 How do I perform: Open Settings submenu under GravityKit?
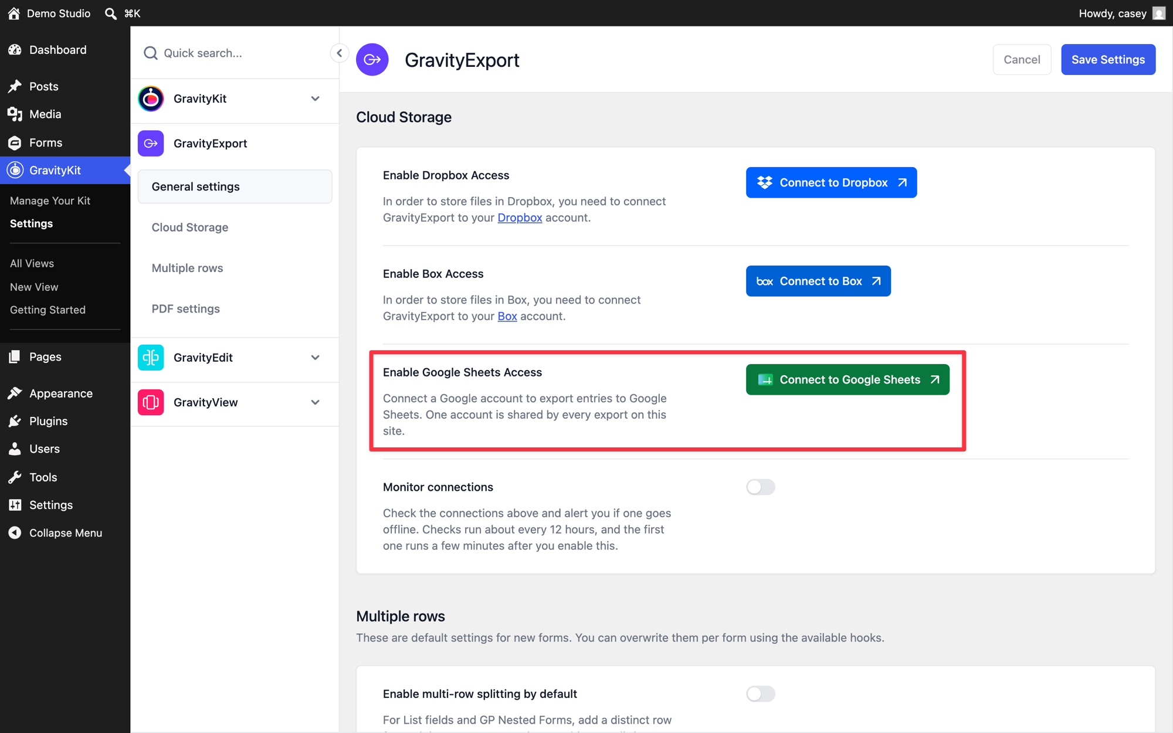pyautogui.click(x=31, y=223)
